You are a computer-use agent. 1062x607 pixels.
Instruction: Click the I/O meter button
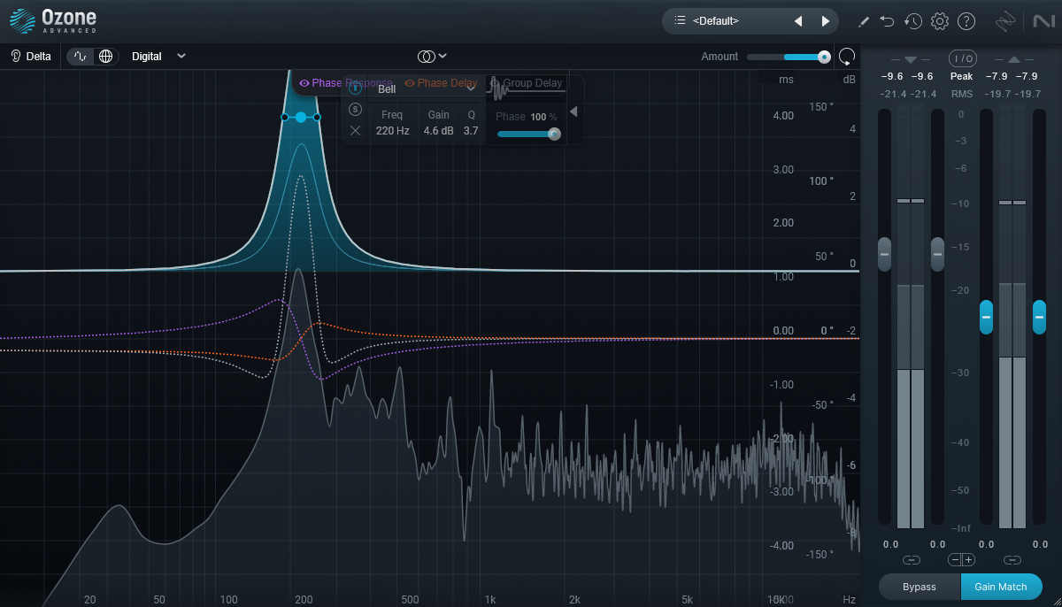click(962, 58)
